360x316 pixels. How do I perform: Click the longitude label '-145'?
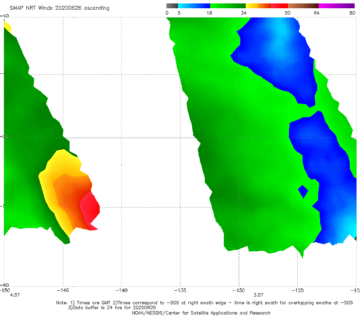[x=63, y=290]
